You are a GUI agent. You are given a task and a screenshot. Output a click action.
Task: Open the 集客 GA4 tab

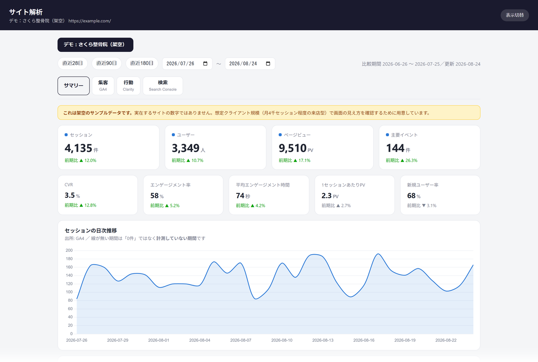(x=103, y=86)
